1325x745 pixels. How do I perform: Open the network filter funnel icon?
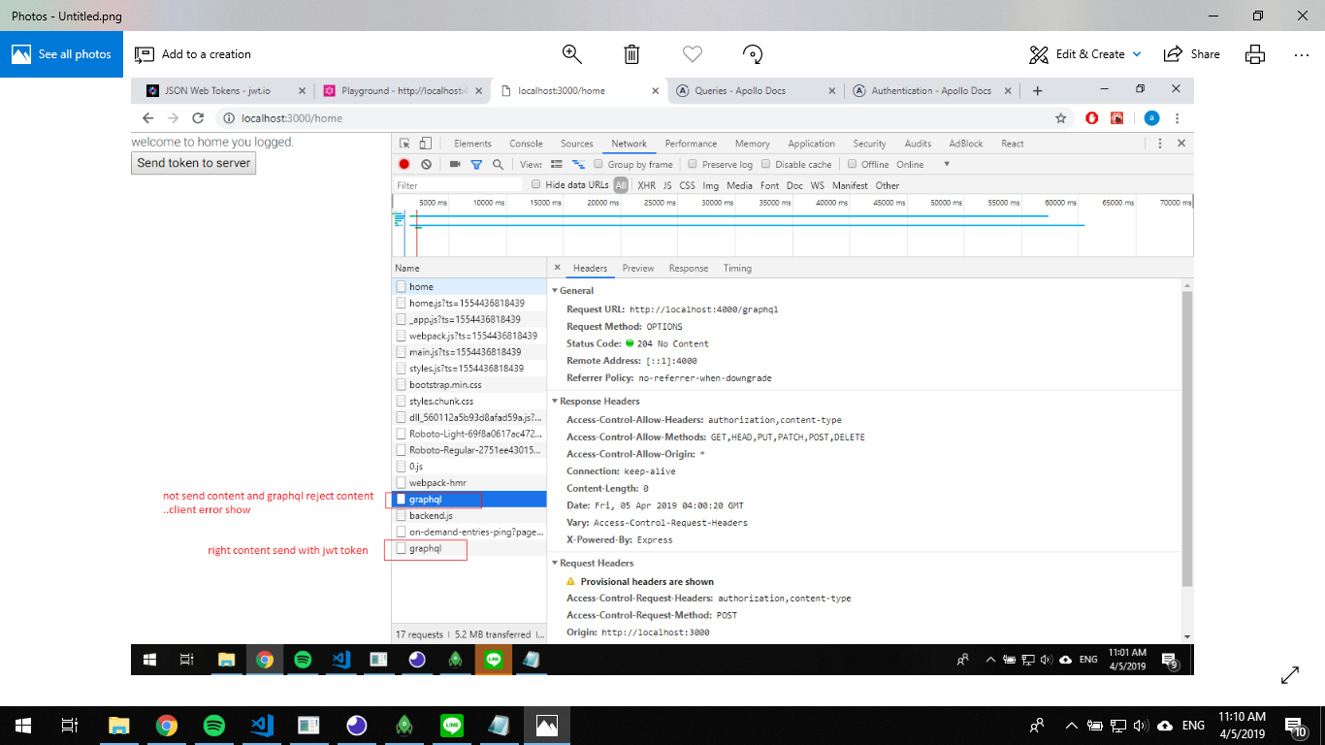click(x=476, y=164)
